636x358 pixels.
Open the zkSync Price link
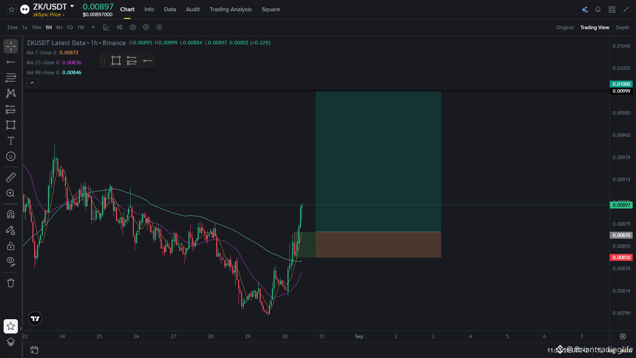click(48, 15)
